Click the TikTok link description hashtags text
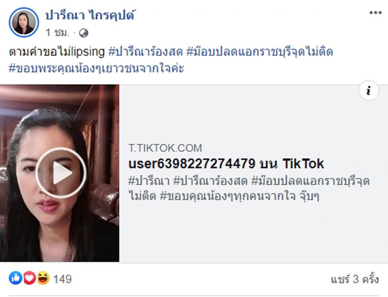This screenshot has height=297, width=388. [249, 188]
